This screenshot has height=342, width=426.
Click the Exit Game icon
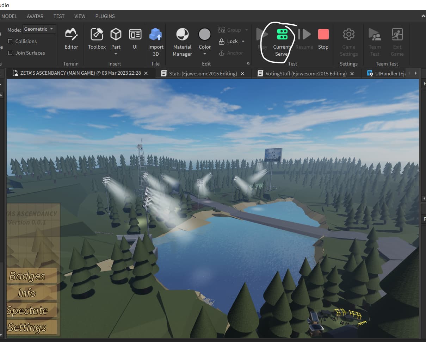tap(397, 35)
